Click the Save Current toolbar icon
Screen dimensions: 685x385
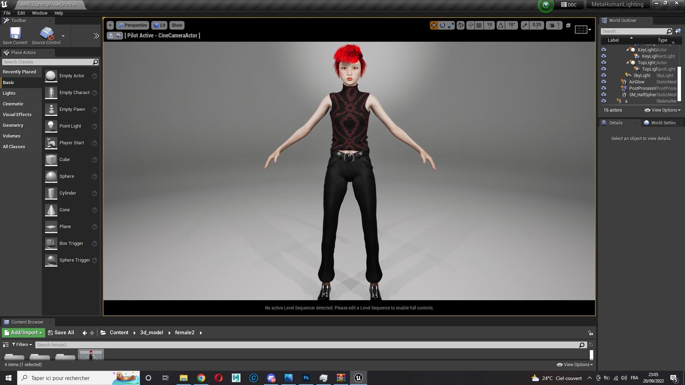[15, 33]
